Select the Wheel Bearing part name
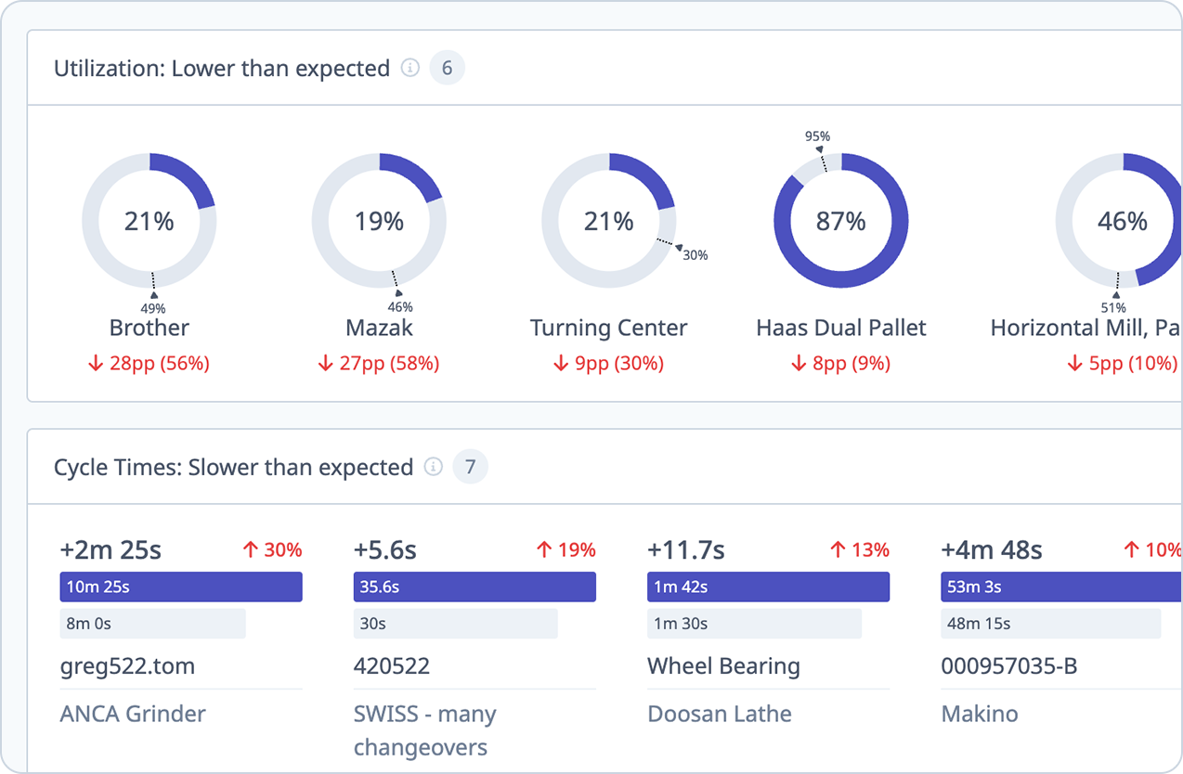 coord(724,665)
